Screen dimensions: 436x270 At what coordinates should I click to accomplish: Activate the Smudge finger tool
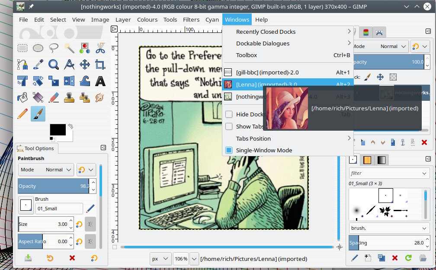(x=100, y=97)
